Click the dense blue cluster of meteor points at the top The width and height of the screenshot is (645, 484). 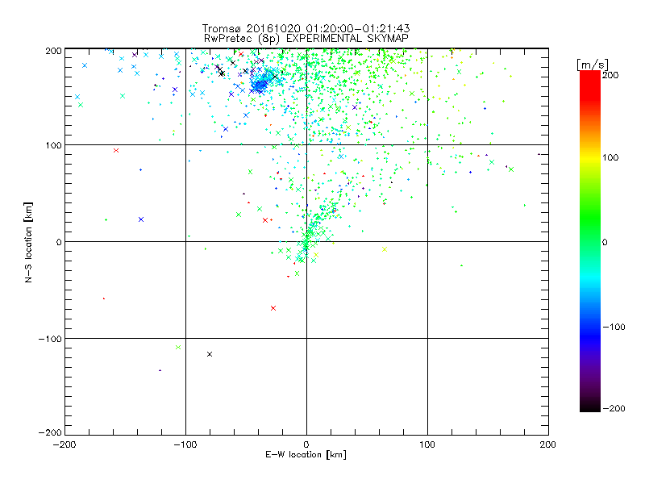(260, 86)
